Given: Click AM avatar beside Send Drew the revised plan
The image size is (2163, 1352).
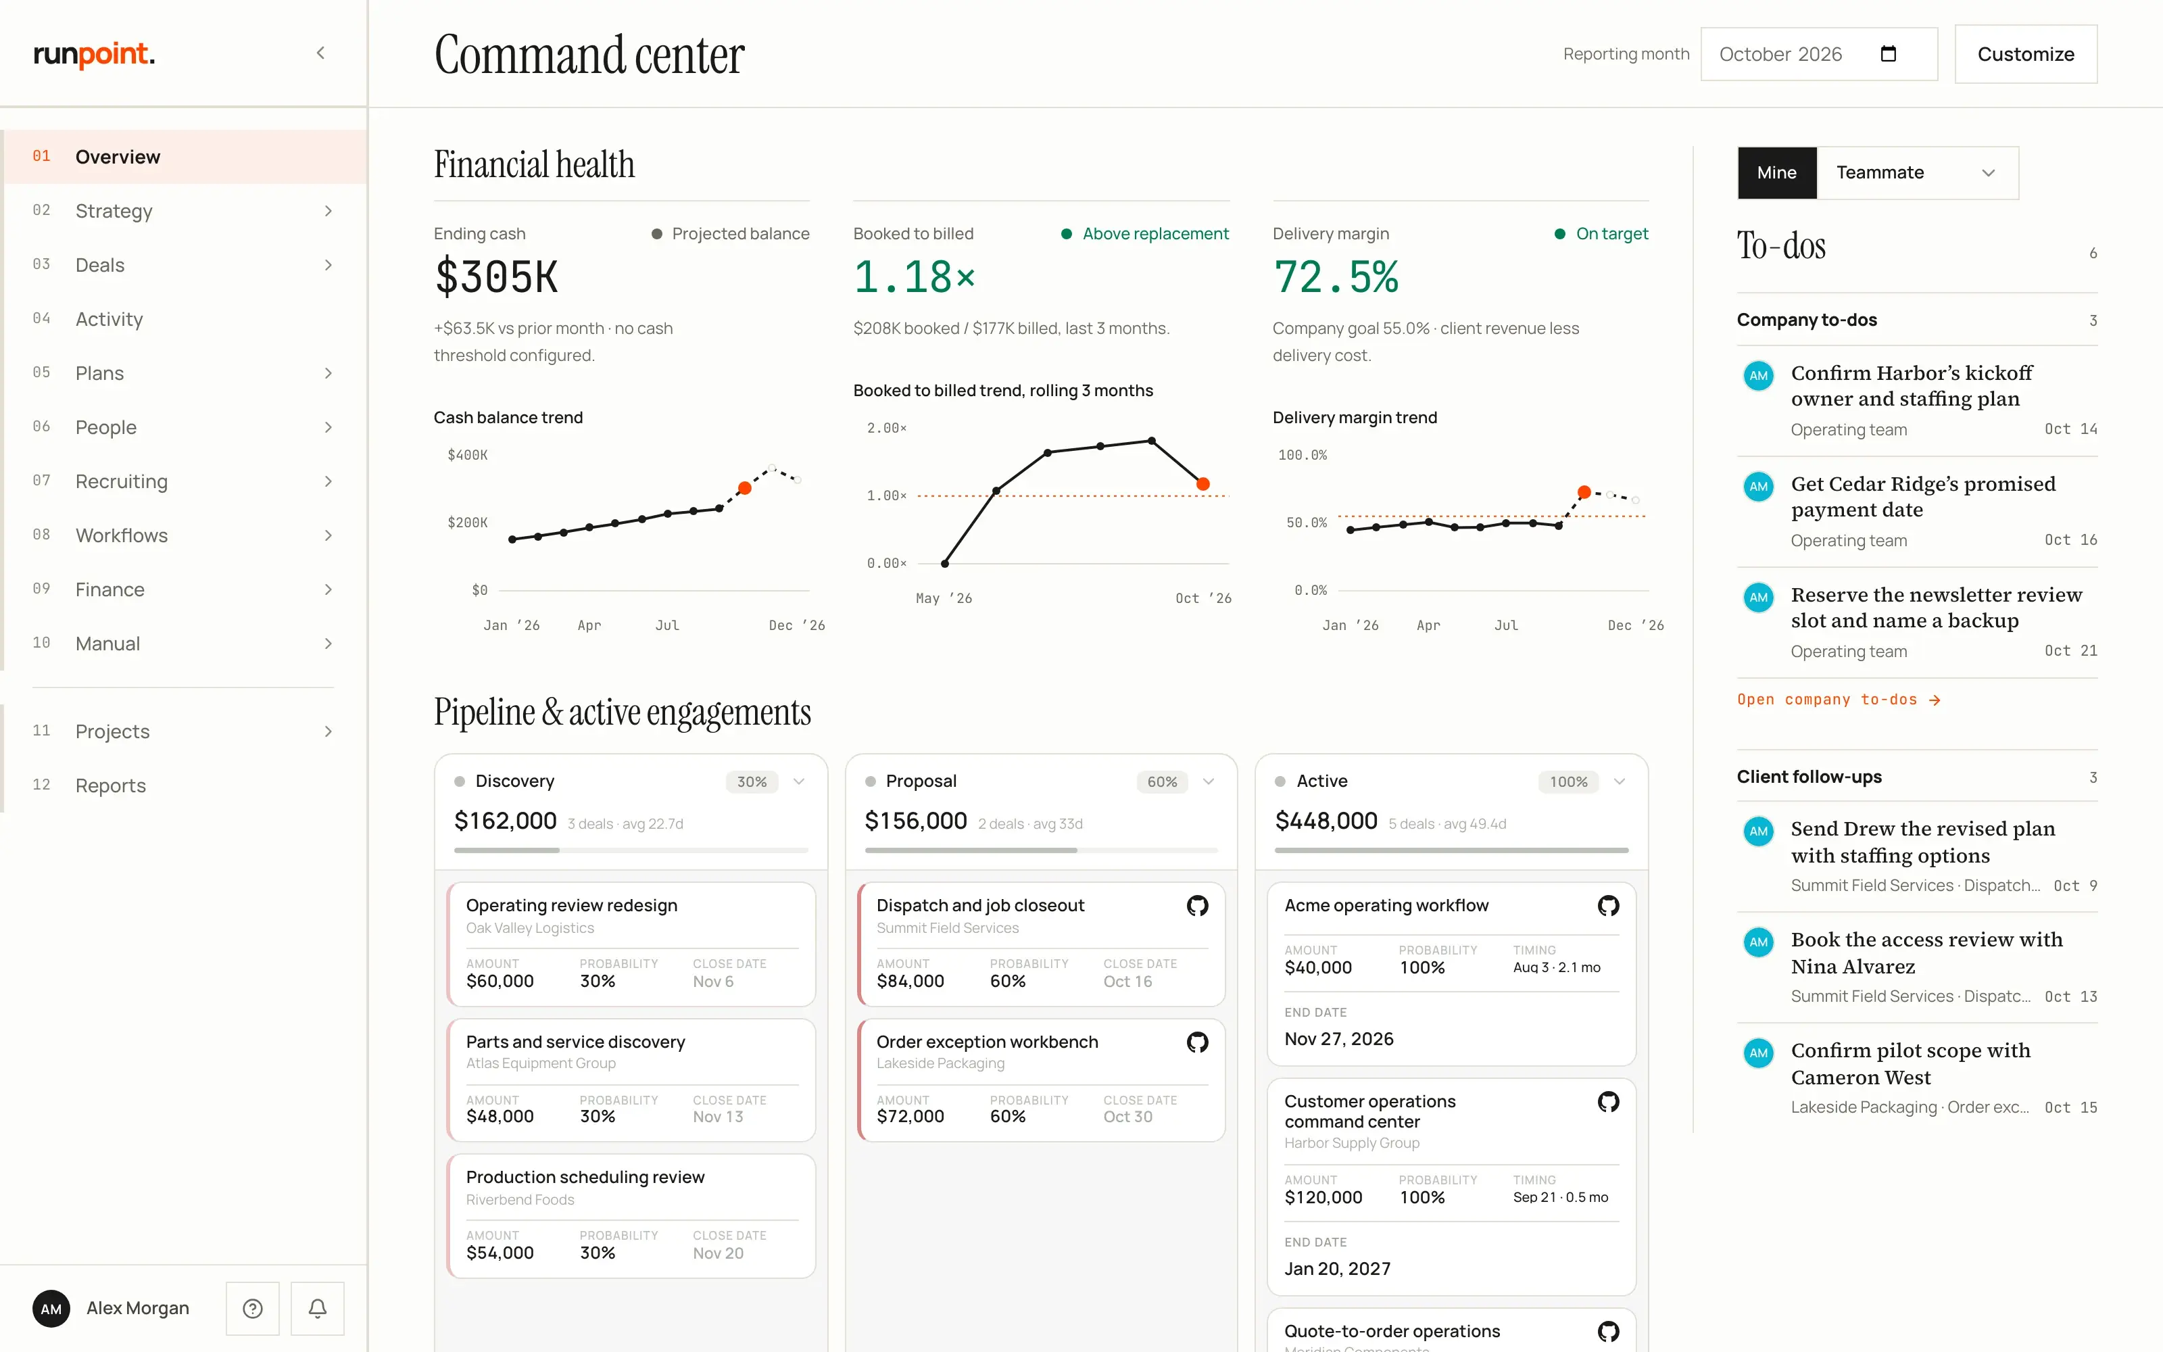Looking at the screenshot, I should (x=1758, y=831).
